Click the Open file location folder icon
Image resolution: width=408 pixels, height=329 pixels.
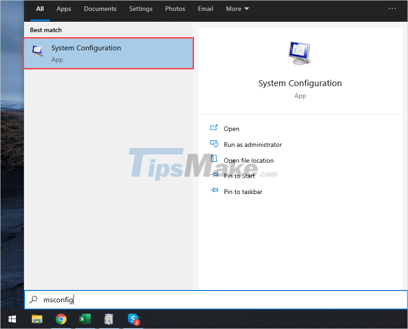[214, 160]
